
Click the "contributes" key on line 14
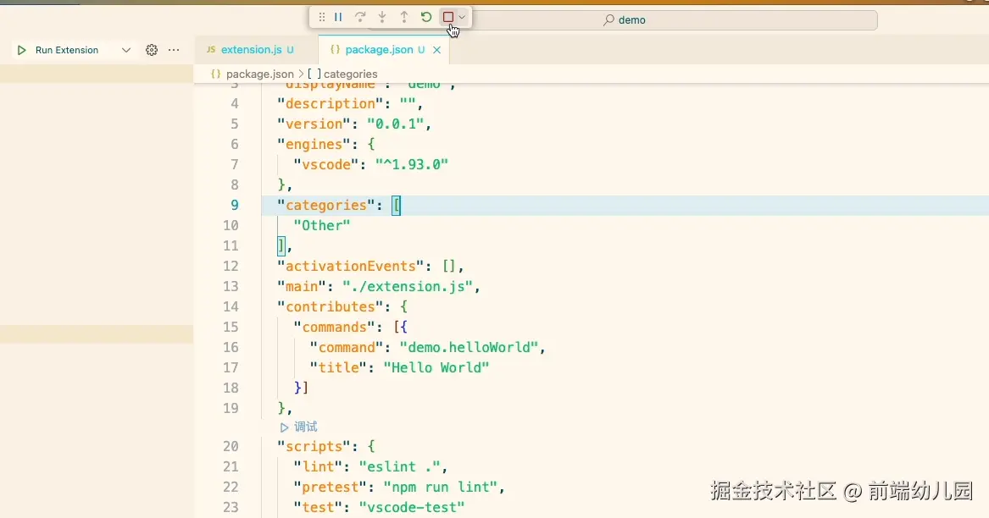[x=331, y=306]
